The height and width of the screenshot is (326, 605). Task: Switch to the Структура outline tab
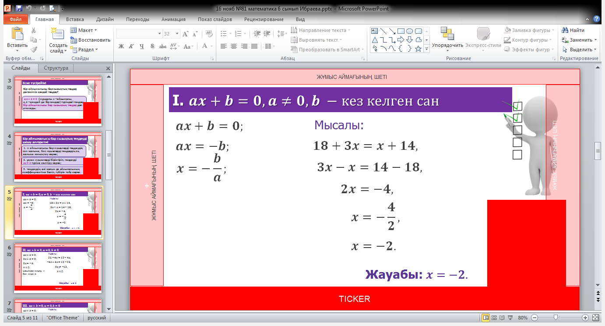tap(56, 68)
